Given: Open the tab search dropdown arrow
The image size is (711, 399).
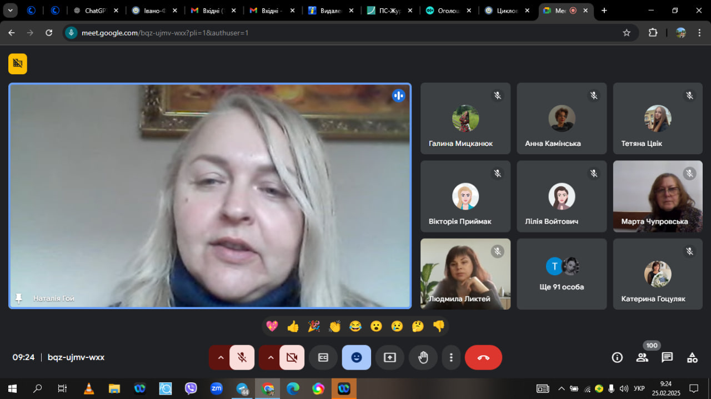Looking at the screenshot, I should [x=10, y=11].
